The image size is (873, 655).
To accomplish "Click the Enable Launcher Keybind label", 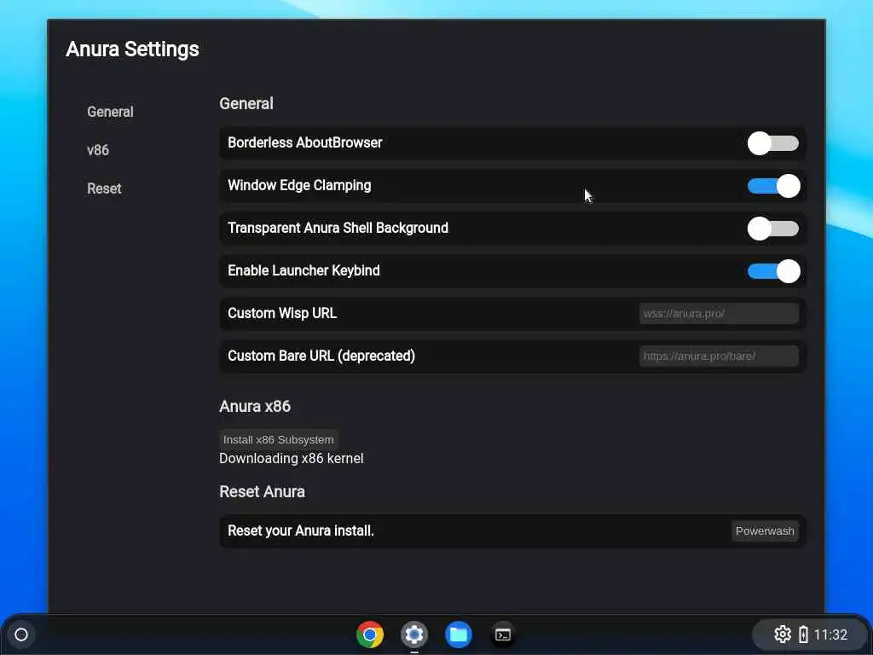I will (304, 270).
